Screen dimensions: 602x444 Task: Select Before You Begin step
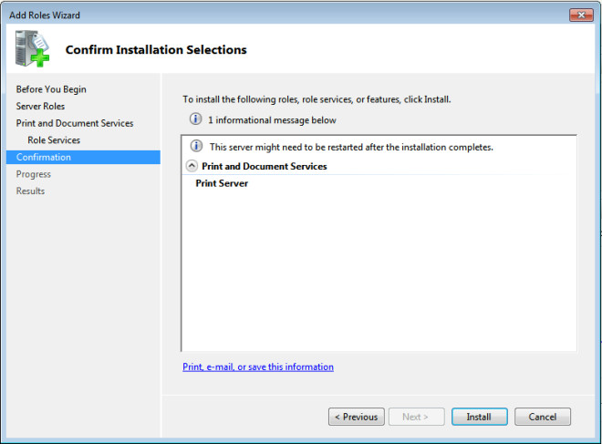pos(51,89)
